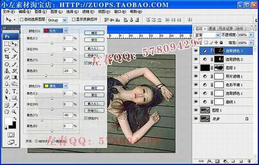Click the Lock position icon in Layers panel
The image size is (259, 165).
tap(216, 43)
